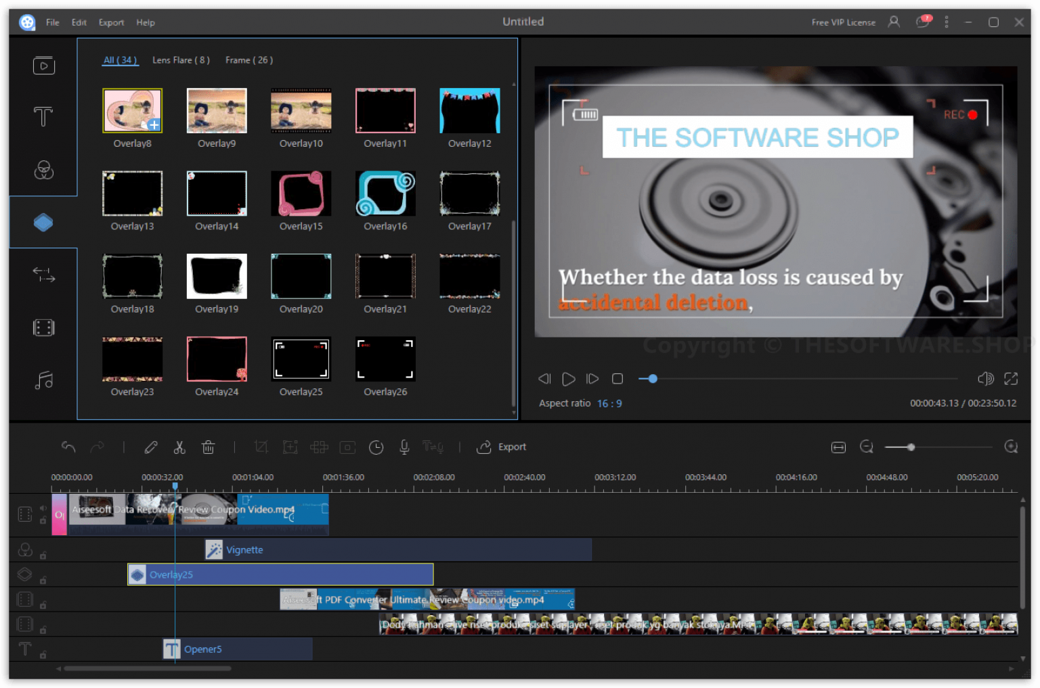
Task: Open the Elements filmstrip sidebar tab
Action: pos(43,328)
